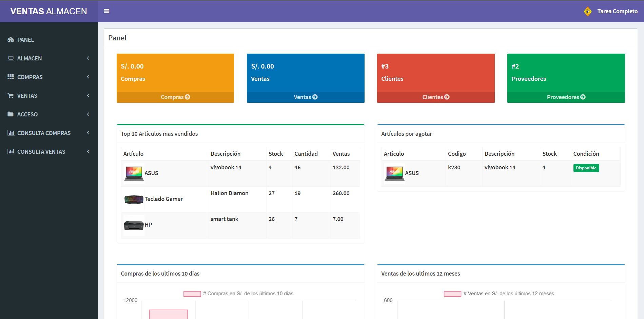Open the CONSULTA VENTAS sidebar menu
Screen dimensions: 644x319
(49, 152)
